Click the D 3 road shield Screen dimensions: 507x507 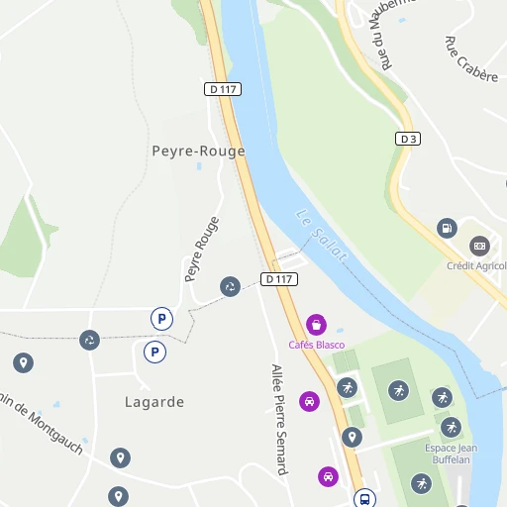(408, 139)
